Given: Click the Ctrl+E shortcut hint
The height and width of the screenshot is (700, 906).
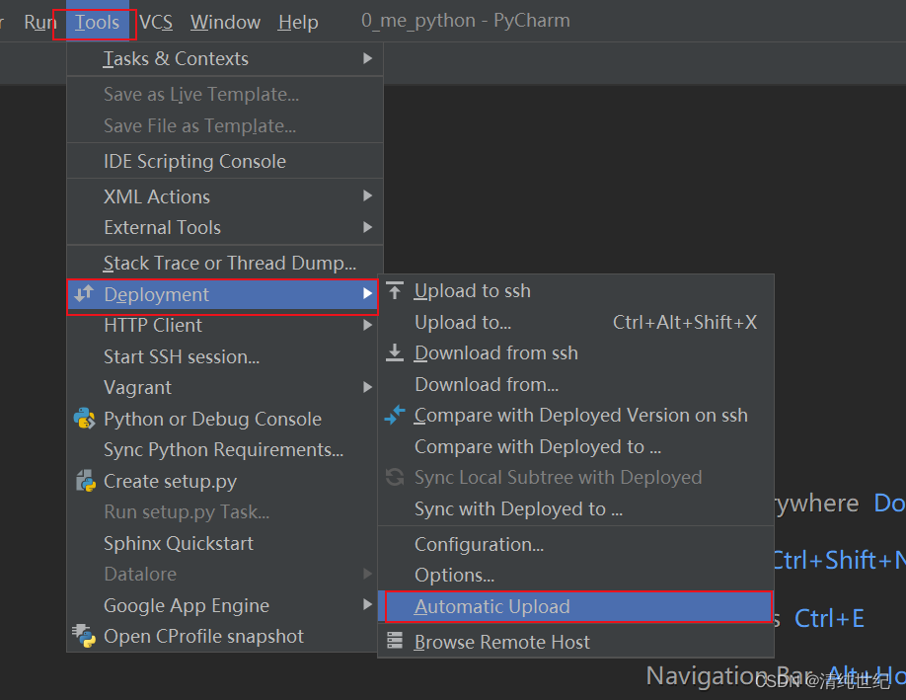Looking at the screenshot, I should pyautogui.click(x=829, y=618).
